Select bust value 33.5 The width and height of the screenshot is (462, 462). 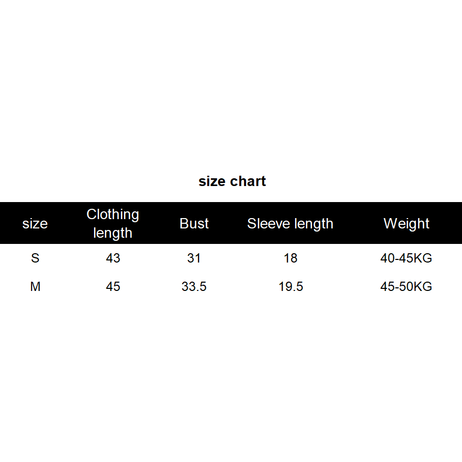point(194,286)
